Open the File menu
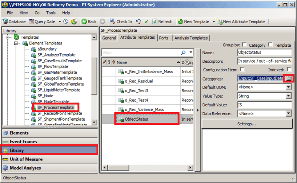 (10, 13)
